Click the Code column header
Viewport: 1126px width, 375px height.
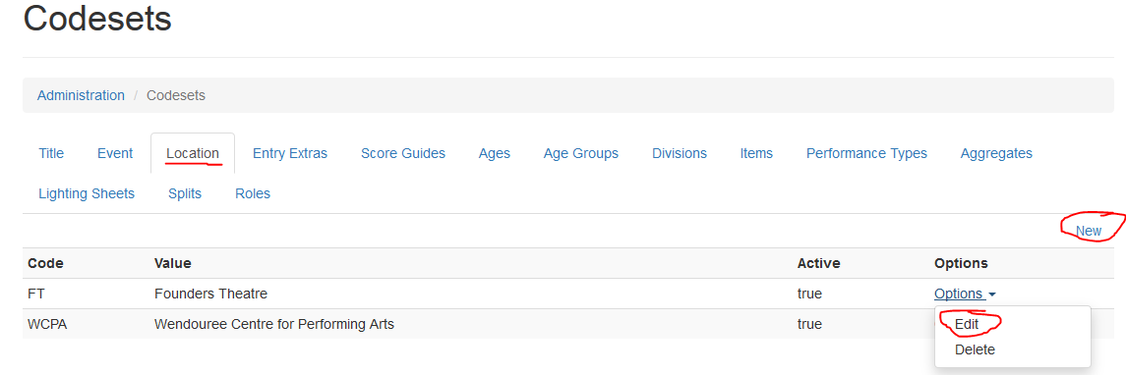[x=45, y=263]
